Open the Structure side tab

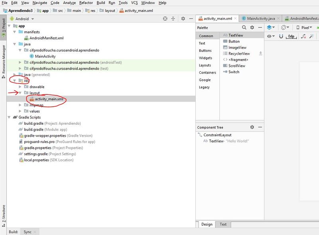pyautogui.click(x=4, y=216)
